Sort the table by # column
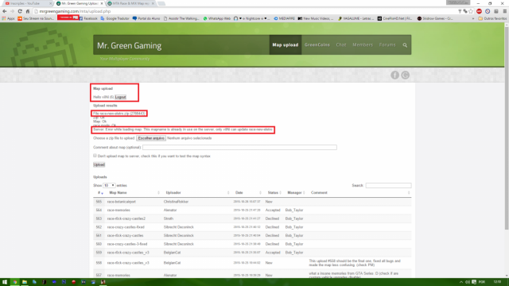 click(100, 192)
